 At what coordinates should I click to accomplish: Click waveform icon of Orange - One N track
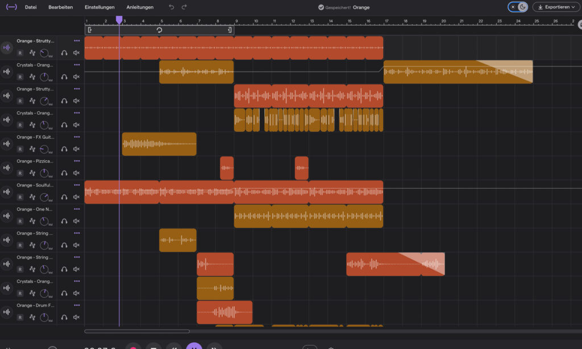(x=7, y=216)
